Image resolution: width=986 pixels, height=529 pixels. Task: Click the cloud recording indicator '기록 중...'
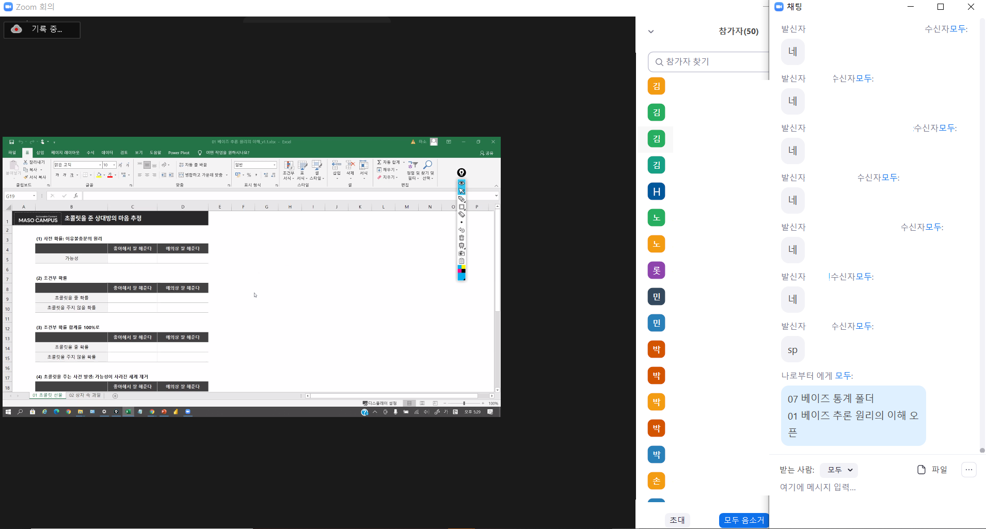[x=42, y=29]
